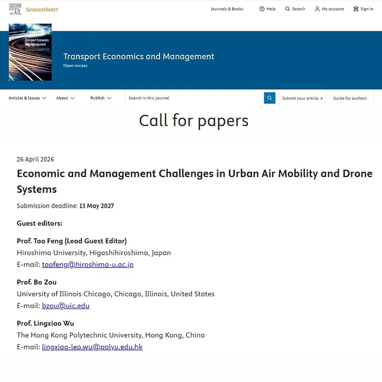Click the submission deadline 13 May 2027
This screenshot has height=382, width=382.
coord(96,206)
